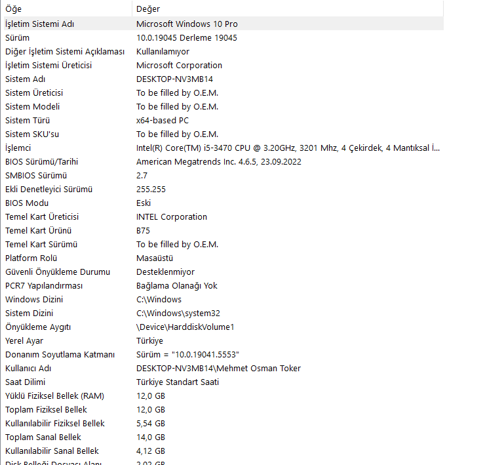Image resolution: width=485 pixels, height=465 pixels.
Task: Click the Türkiye locale value
Action: tap(149, 341)
